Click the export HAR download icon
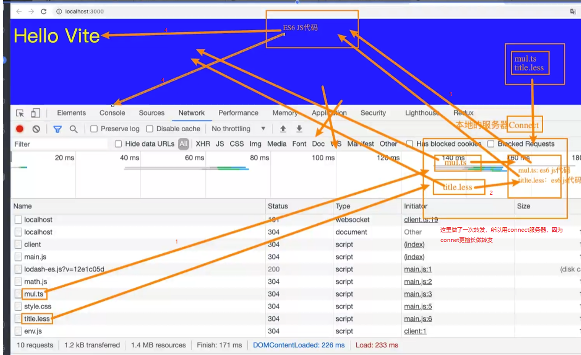581x355 pixels. click(x=299, y=129)
